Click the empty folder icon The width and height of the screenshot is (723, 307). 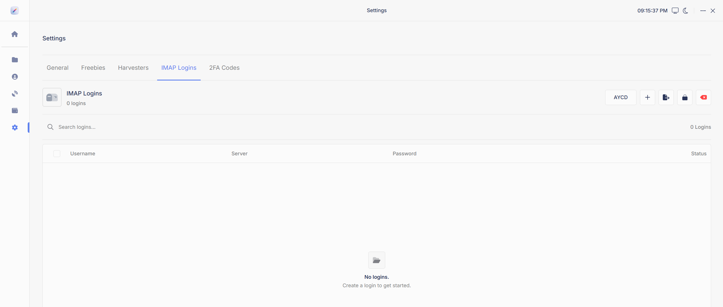pyautogui.click(x=376, y=260)
